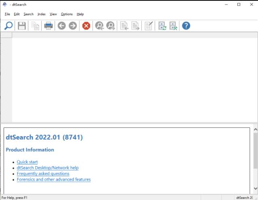Image resolution: width=258 pixels, height=200 pixels.
Task: Jump to next hit icon
Action: 111,26
